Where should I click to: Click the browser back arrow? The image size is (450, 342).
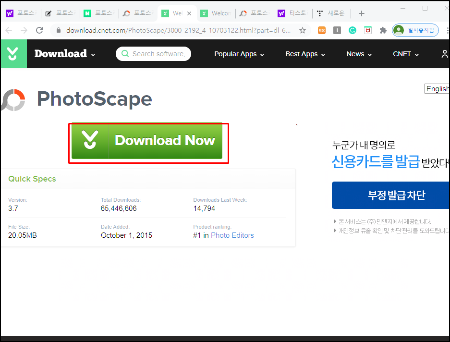tap(9, 30)
